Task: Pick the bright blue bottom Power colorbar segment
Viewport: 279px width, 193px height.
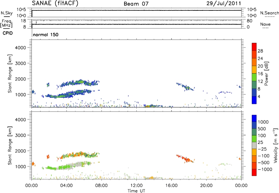Action: 254,100
